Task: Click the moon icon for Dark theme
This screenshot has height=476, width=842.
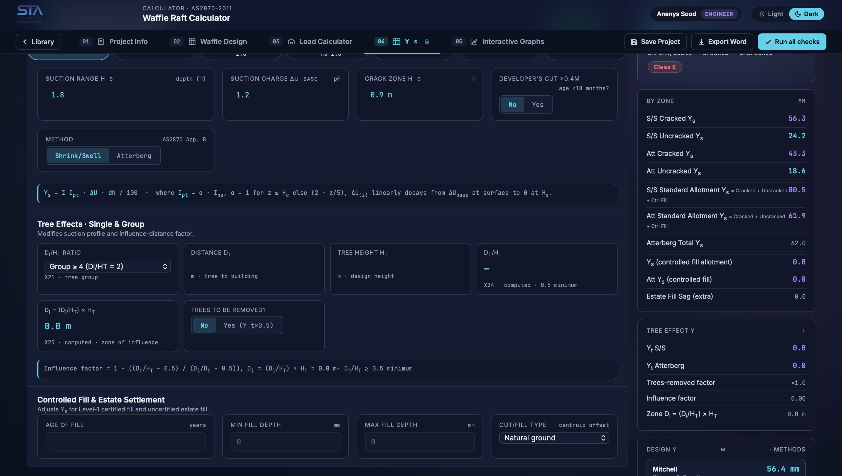Action: click(798, 14)
